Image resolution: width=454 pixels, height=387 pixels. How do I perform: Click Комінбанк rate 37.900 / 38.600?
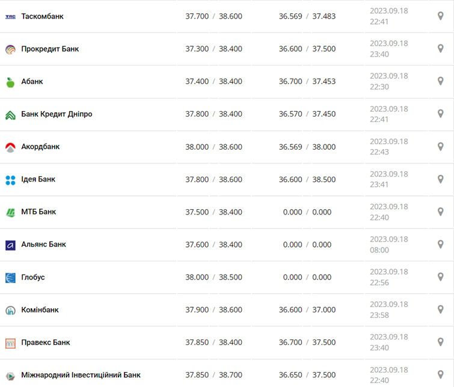point(213,310)
